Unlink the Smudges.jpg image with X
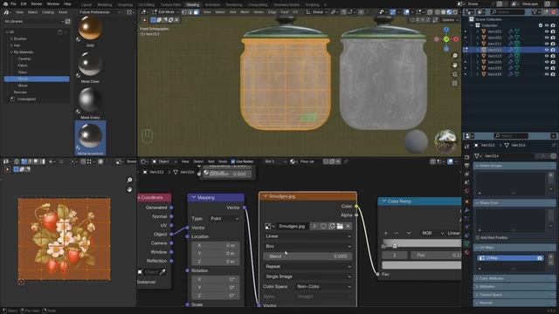 pos(349,227)
